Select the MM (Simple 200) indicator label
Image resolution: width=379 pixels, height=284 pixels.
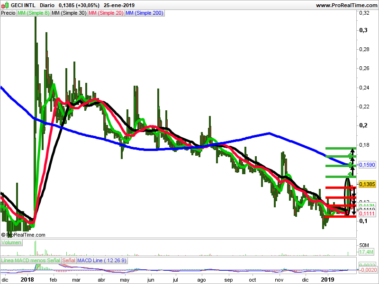click(x=145, y=13)
